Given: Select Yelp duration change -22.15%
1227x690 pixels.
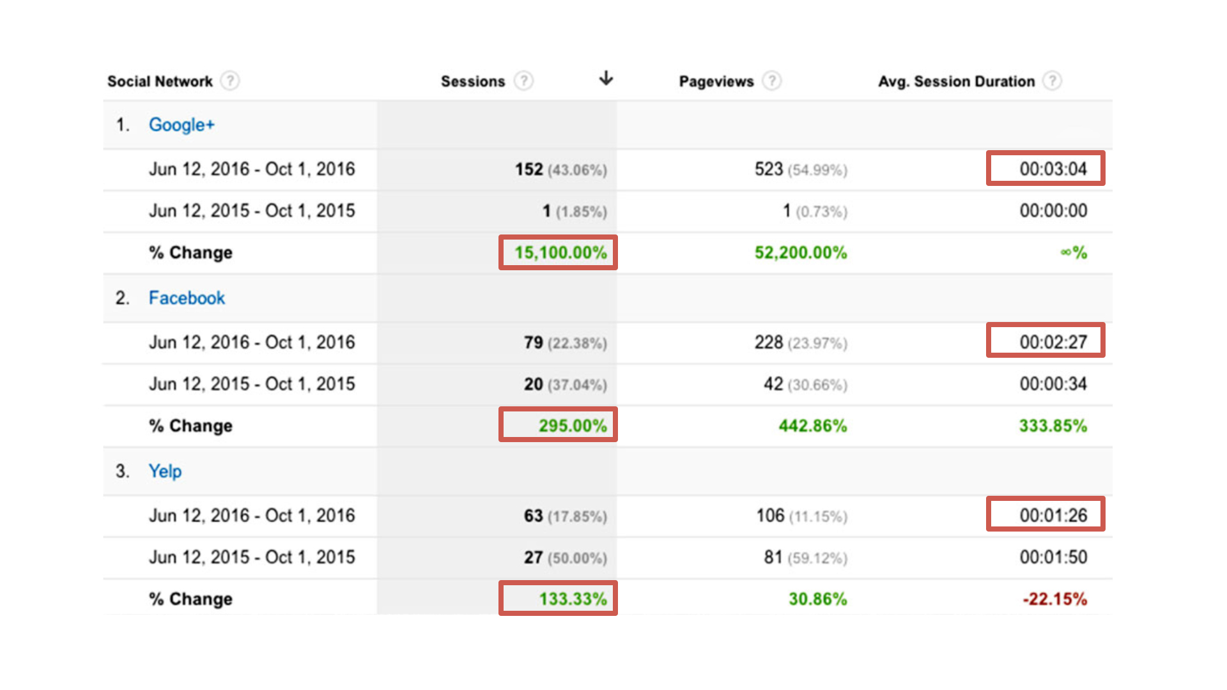Looking at the screenshot, I should coord(1054,599).
